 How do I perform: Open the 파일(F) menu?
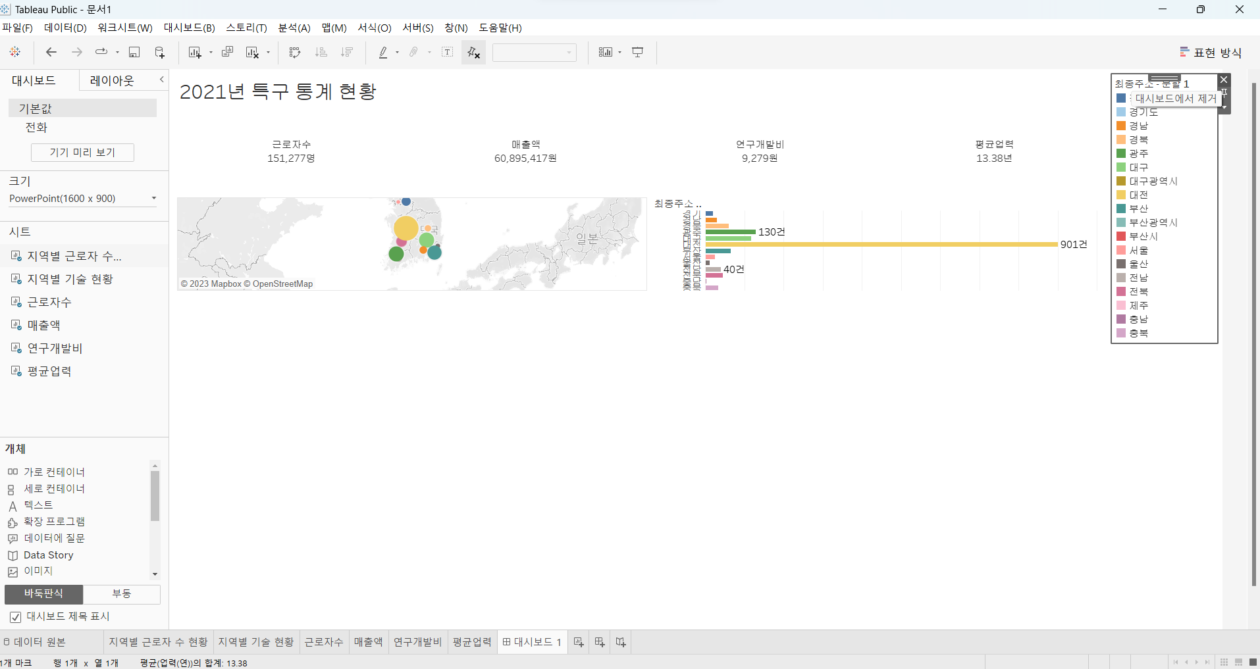click(x=17, y=28)
